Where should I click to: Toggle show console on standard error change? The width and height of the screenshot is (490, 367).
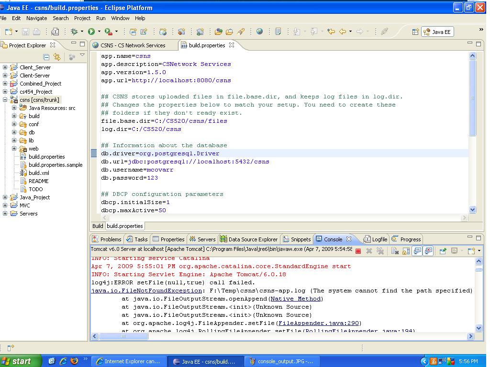[x=428, y=251]
